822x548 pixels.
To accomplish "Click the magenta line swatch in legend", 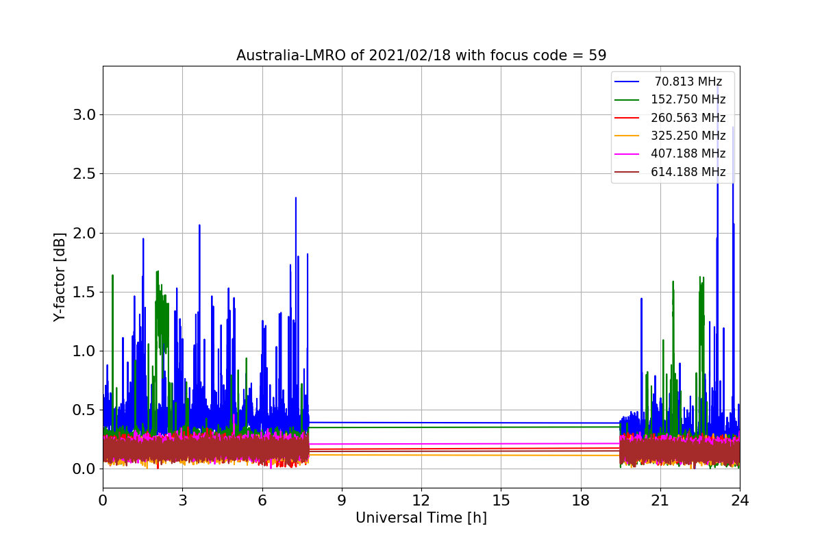I will click(627, 154).
